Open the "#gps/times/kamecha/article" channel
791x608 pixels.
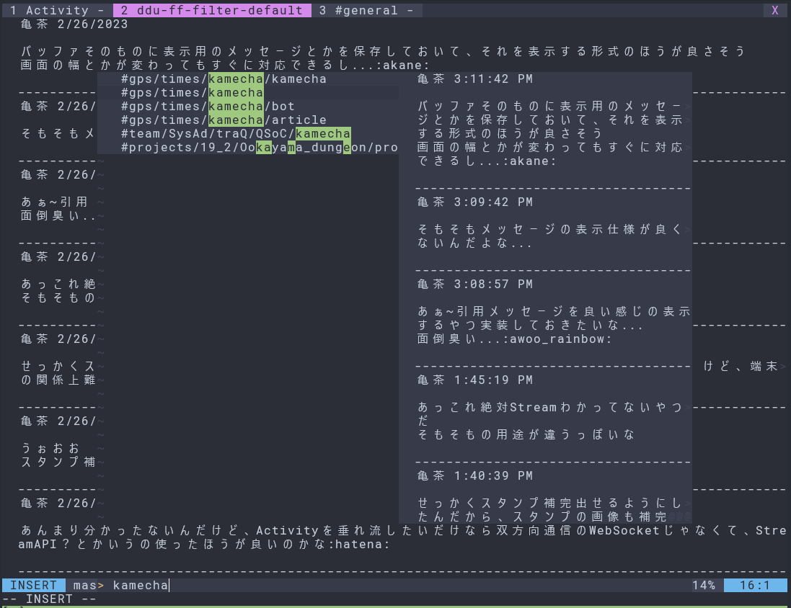224,120
